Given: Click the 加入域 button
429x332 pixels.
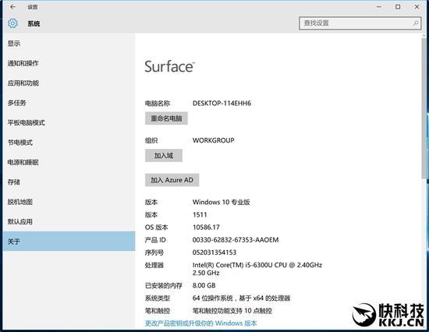Looking at the screenshot, I should point(164,156).
